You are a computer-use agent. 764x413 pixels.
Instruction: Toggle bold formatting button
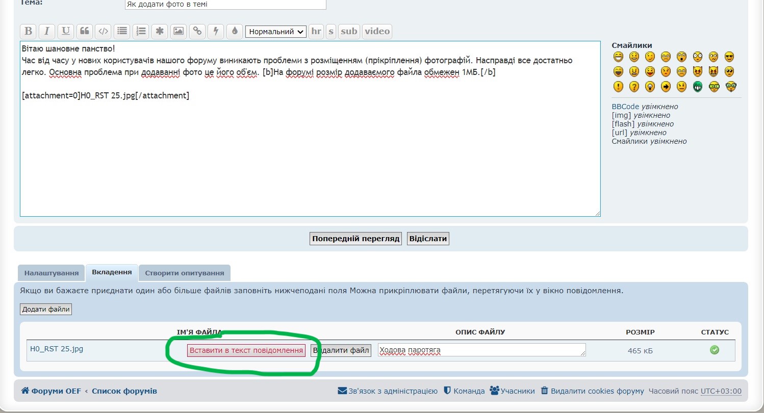click(29, 31)
